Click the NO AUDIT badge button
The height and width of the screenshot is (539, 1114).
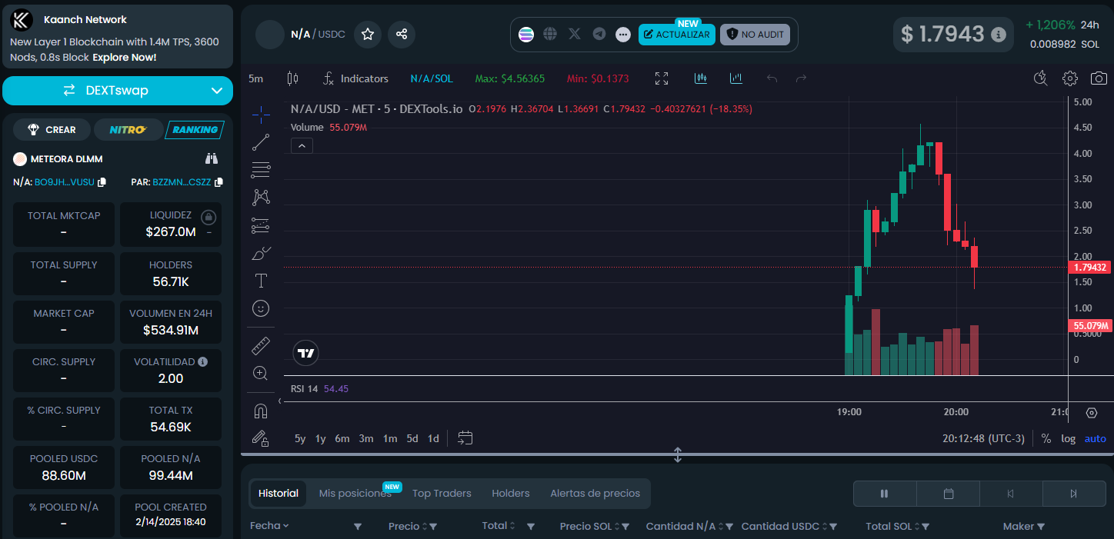click(x=755, y=35)
